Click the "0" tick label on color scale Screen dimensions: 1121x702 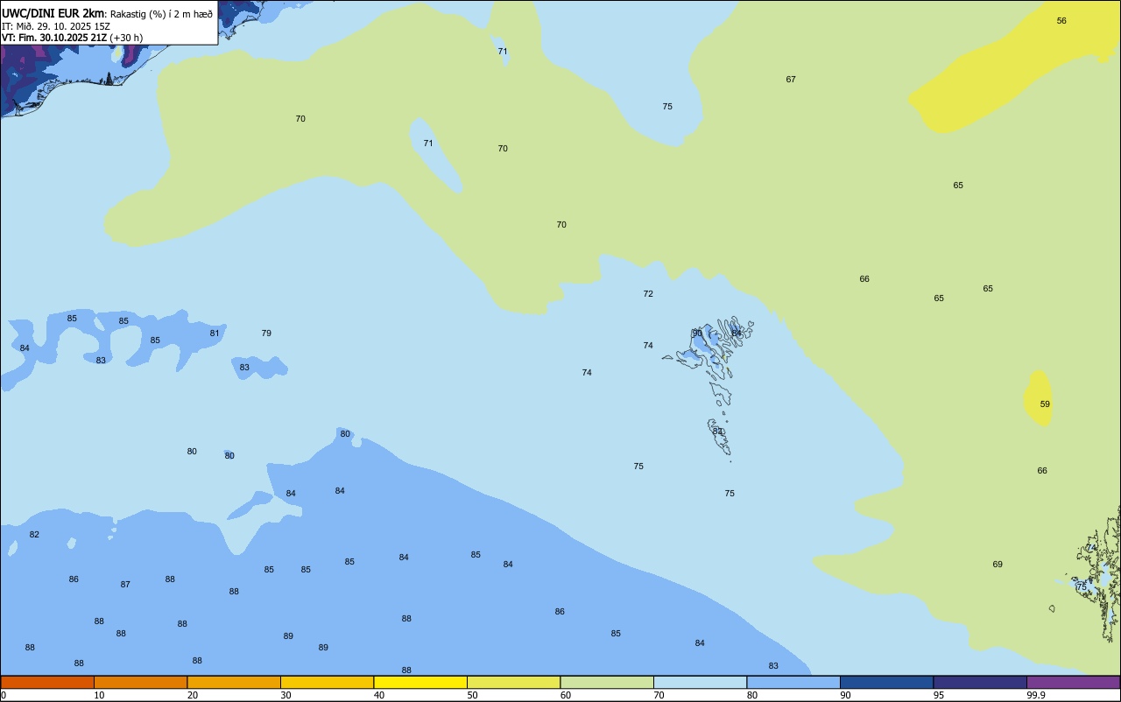4,695
